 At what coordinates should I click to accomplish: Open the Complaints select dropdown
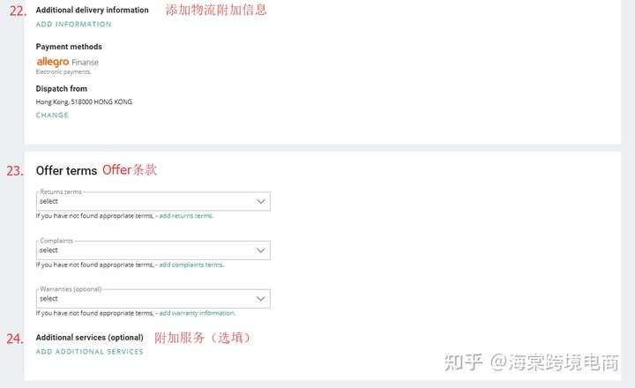point(153,250)
